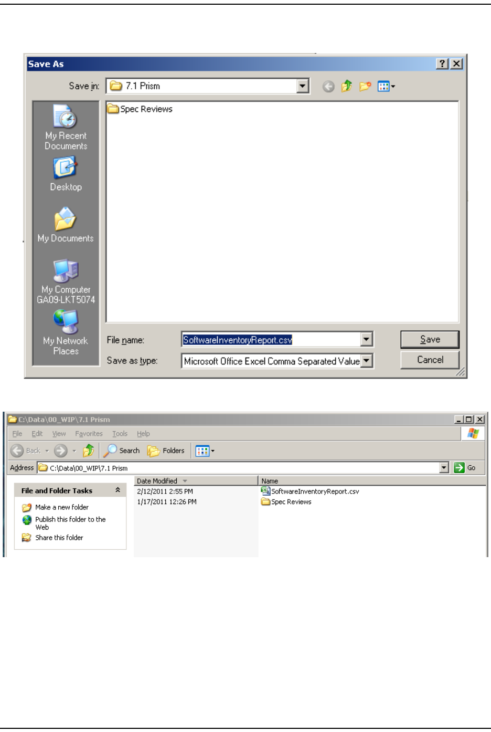Toggle the Folders pane in Explorer
Screen dimensions: 491x732
tap(166, 451)
